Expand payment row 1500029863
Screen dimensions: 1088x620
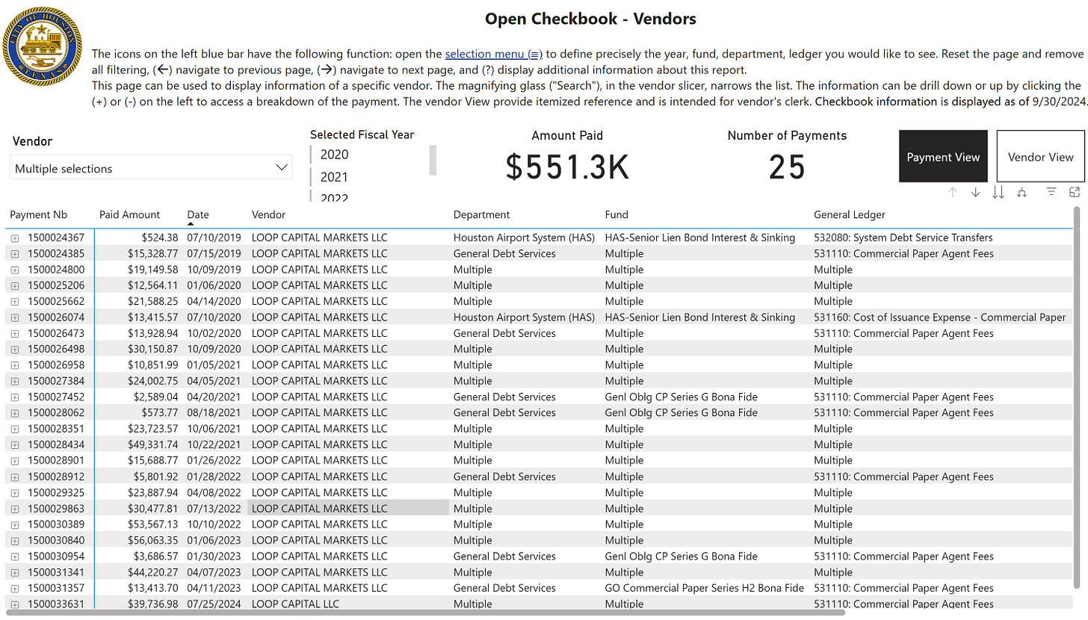(15, 509)
